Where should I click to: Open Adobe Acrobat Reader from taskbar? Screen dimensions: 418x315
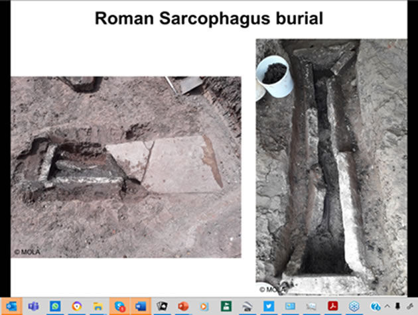coord(334,306)
